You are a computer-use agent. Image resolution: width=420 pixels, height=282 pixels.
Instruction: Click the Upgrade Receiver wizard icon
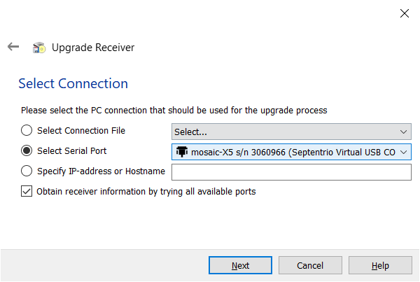point(39,48)
